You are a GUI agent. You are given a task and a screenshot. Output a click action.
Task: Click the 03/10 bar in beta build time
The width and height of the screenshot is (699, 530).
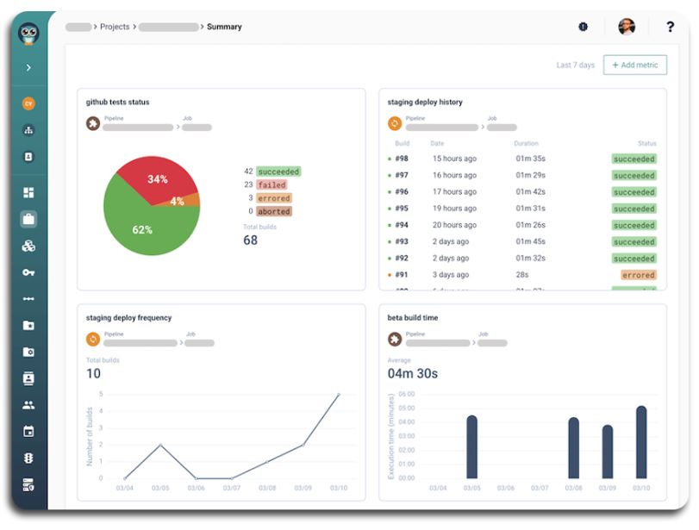(x=641, y=442)
